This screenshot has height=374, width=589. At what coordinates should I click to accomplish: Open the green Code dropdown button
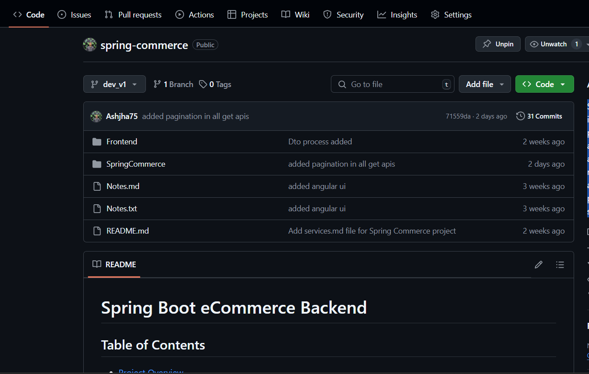point(545,84)
